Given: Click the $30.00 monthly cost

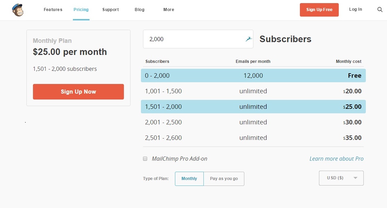Looking at the screenshot, I should click(x=352, y=122).
